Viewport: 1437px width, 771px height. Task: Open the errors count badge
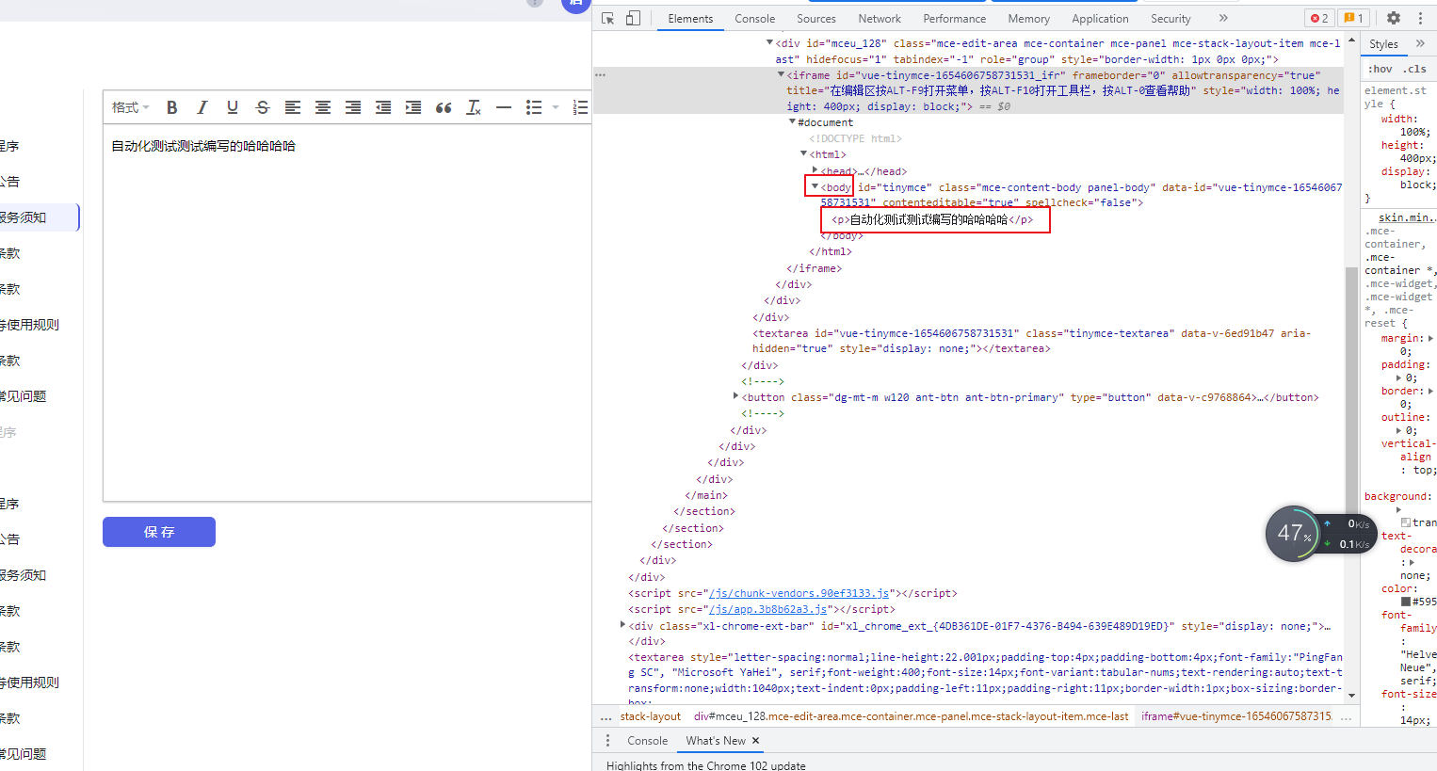(x=1319, y=18)
